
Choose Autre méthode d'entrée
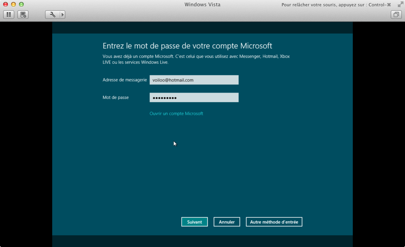coord(274,222)
